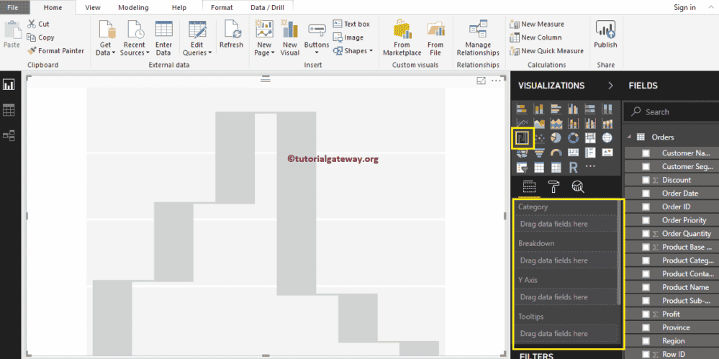The image size is (719, 359).
Task: Check the Order Priority field checkbox
Action: coord(646,220)
